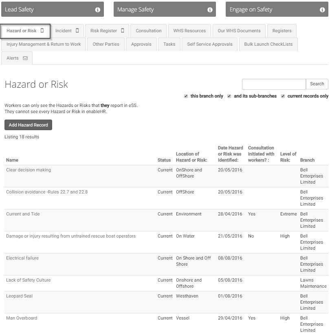Open the 'Man Overboard' record
Screen dimensions: 330x333
point(22,318)
